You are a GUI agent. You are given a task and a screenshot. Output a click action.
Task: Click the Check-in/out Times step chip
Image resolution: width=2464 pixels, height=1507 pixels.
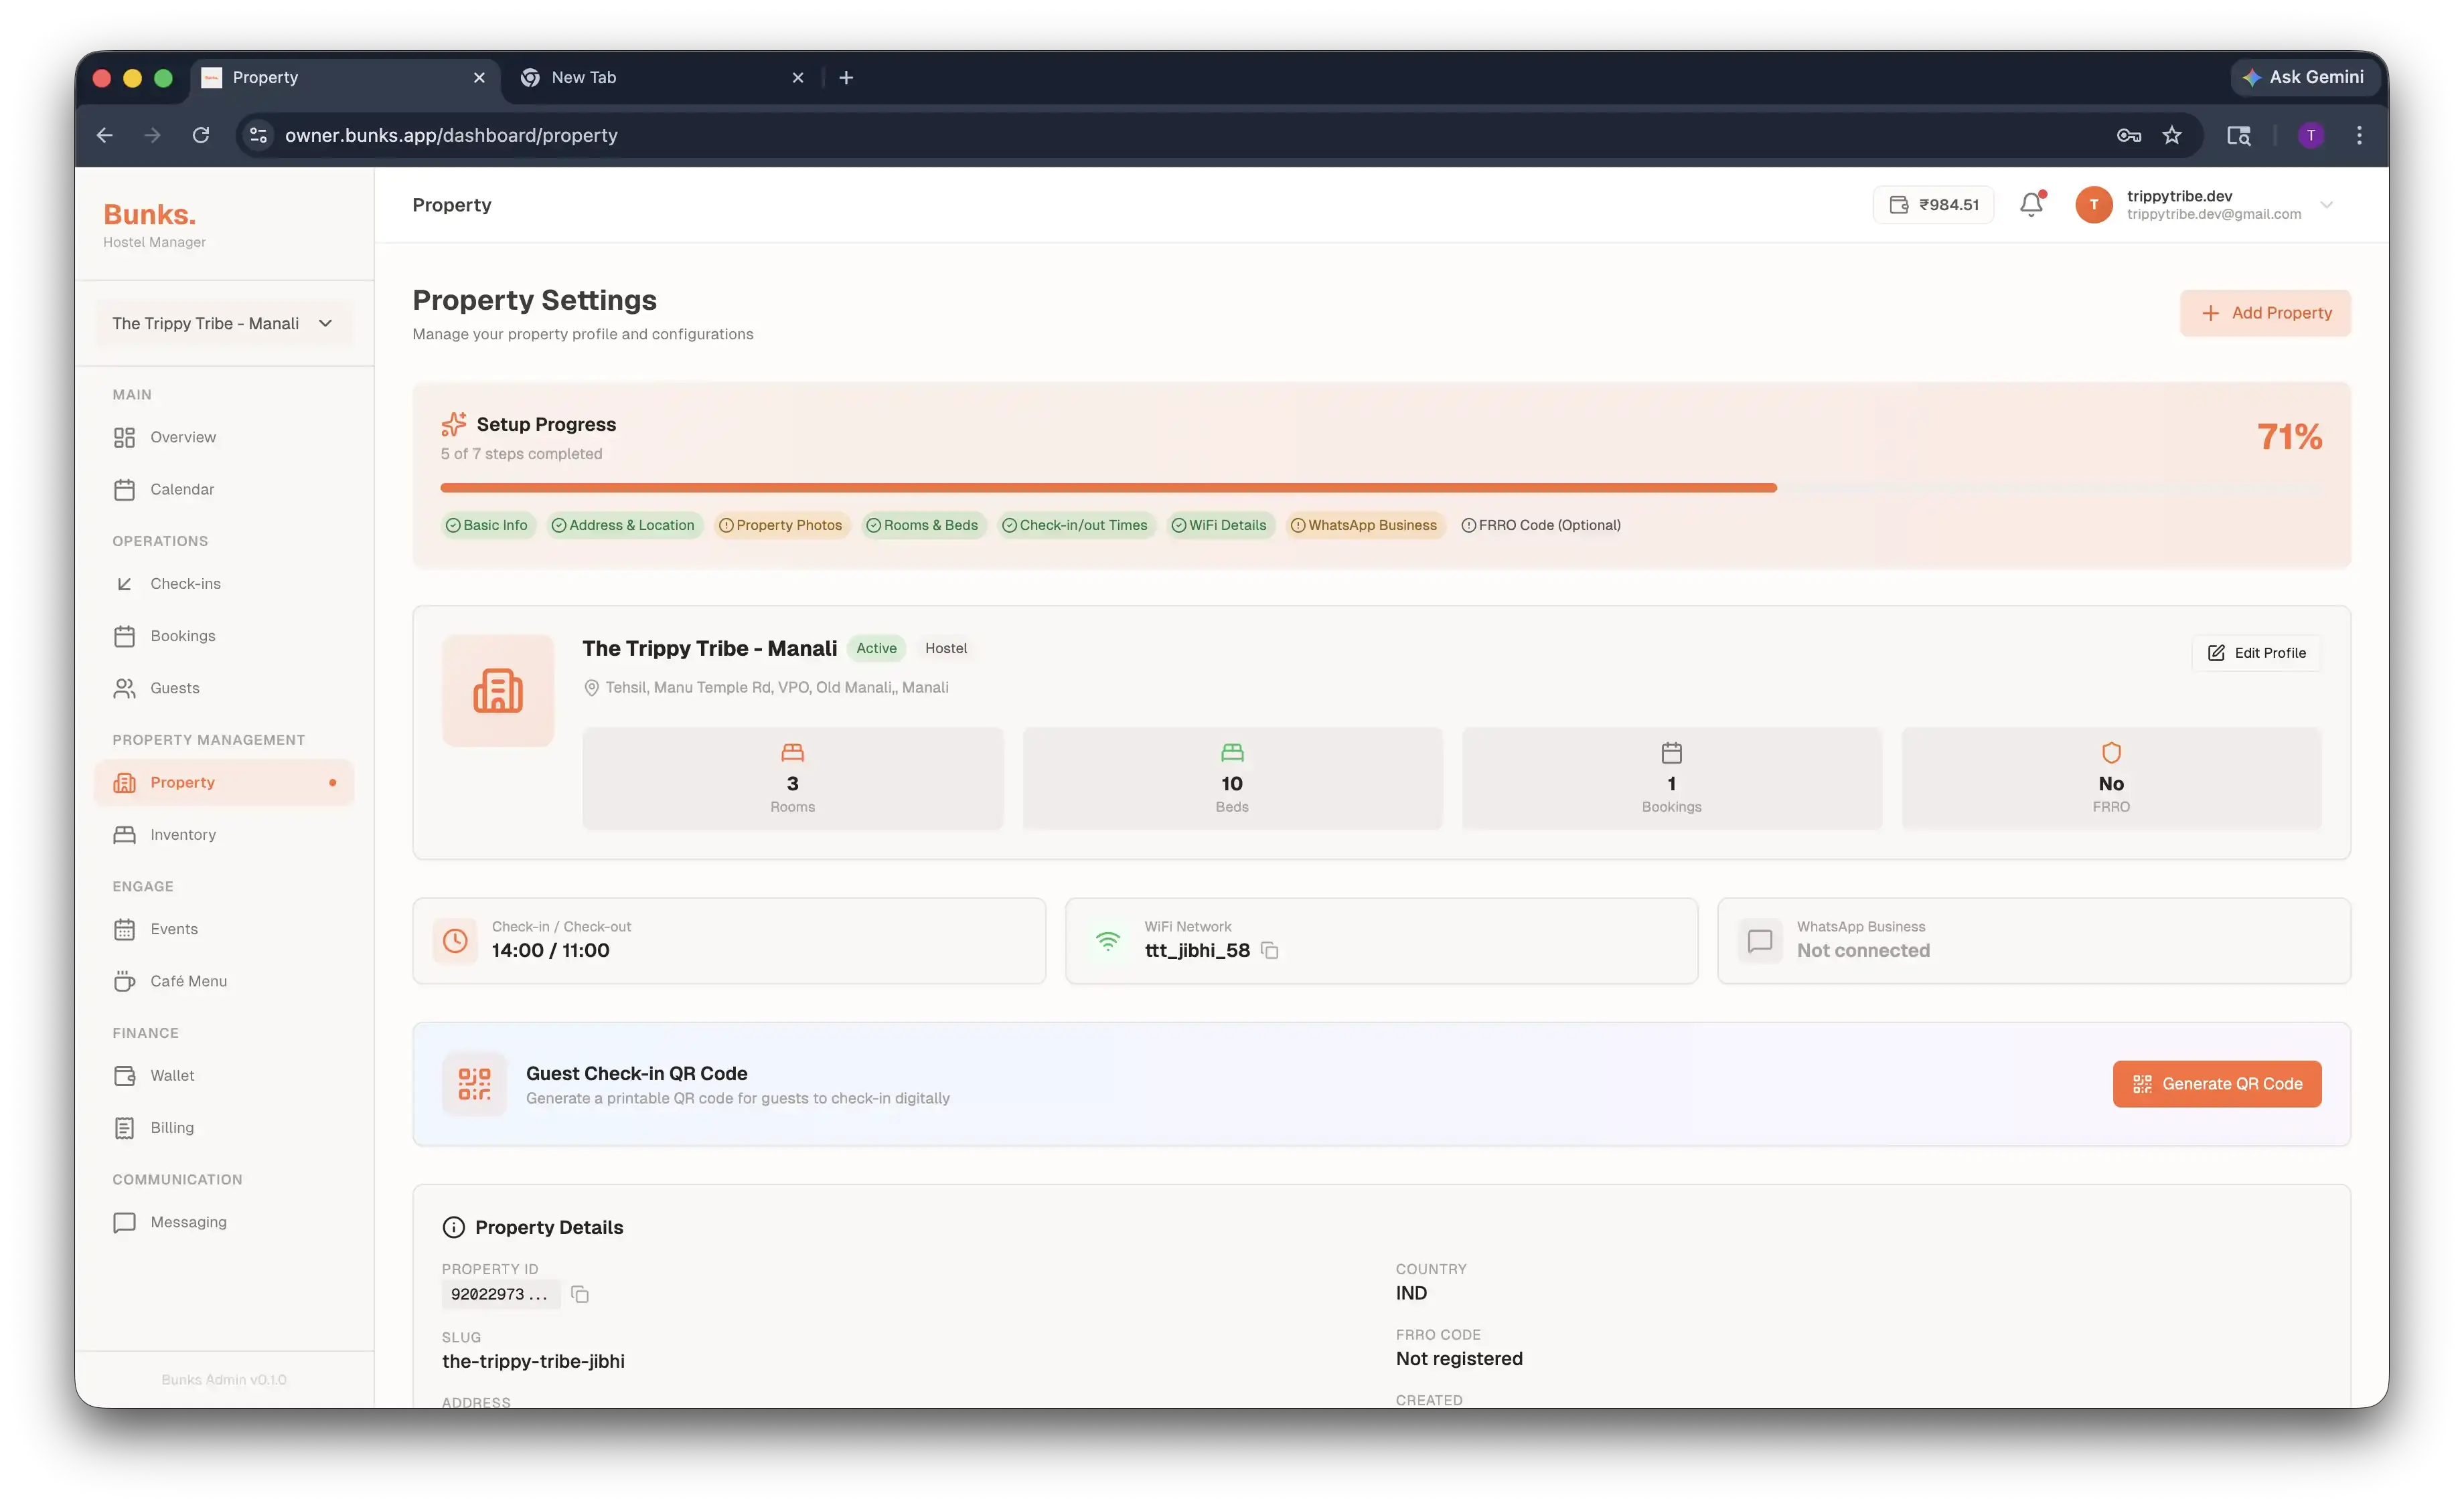pyautogui.click(x=1076, y=526)
